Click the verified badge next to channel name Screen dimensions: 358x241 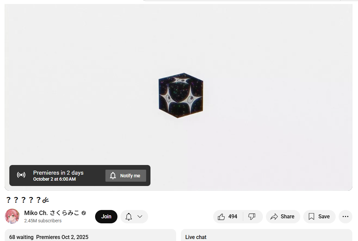(84, 213)
